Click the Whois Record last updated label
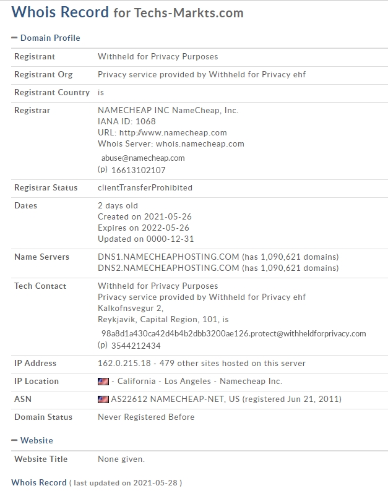 click(97, 482)
